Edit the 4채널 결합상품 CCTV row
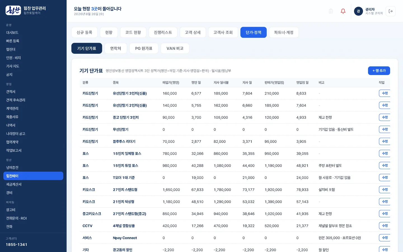This screenshot has width=403, height=252. tap(385, 226)
